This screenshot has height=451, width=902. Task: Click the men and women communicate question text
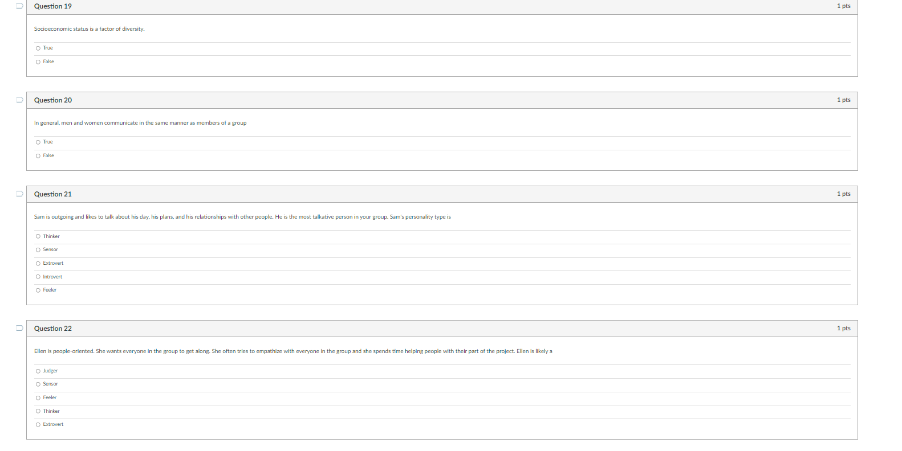[x=140, y=123]
